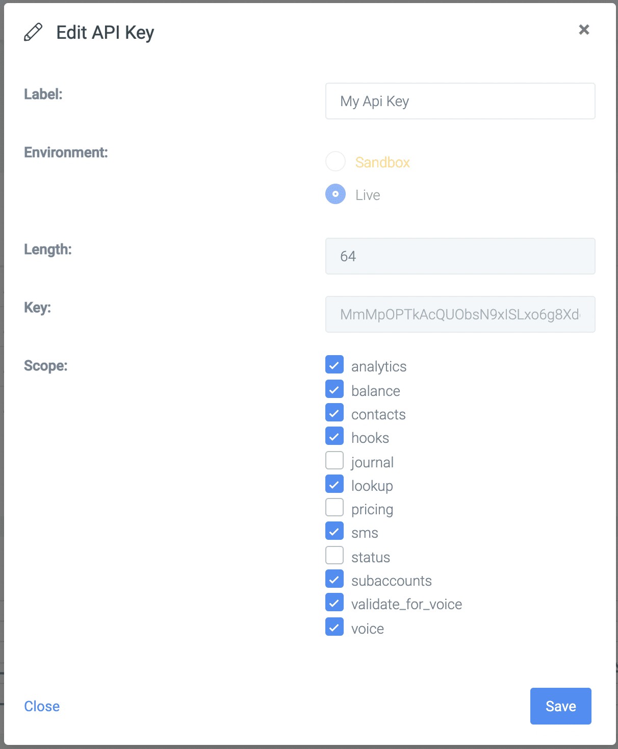Click the pencil edit icon
This screenshot has height=749, width=618.
(33, 32)
